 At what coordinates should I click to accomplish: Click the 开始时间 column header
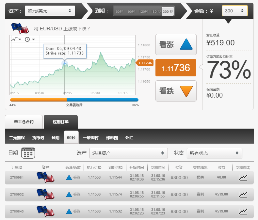point(137,167)
